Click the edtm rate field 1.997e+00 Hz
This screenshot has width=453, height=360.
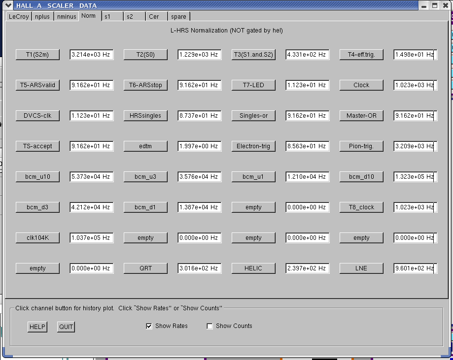coord(200,146)
